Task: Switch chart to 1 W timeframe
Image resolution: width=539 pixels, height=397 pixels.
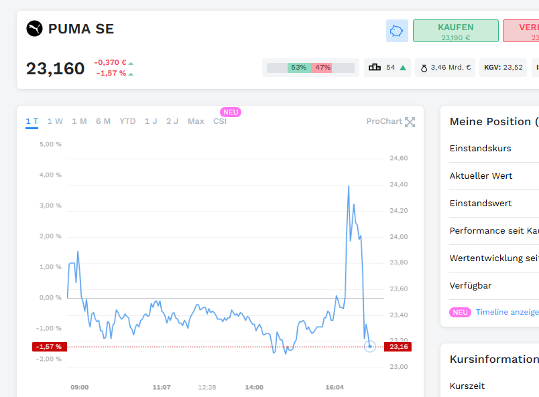Action: [x=55, y=121]
